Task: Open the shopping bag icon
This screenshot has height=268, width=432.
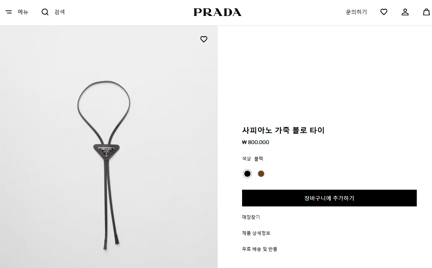Action: (426, 12)
